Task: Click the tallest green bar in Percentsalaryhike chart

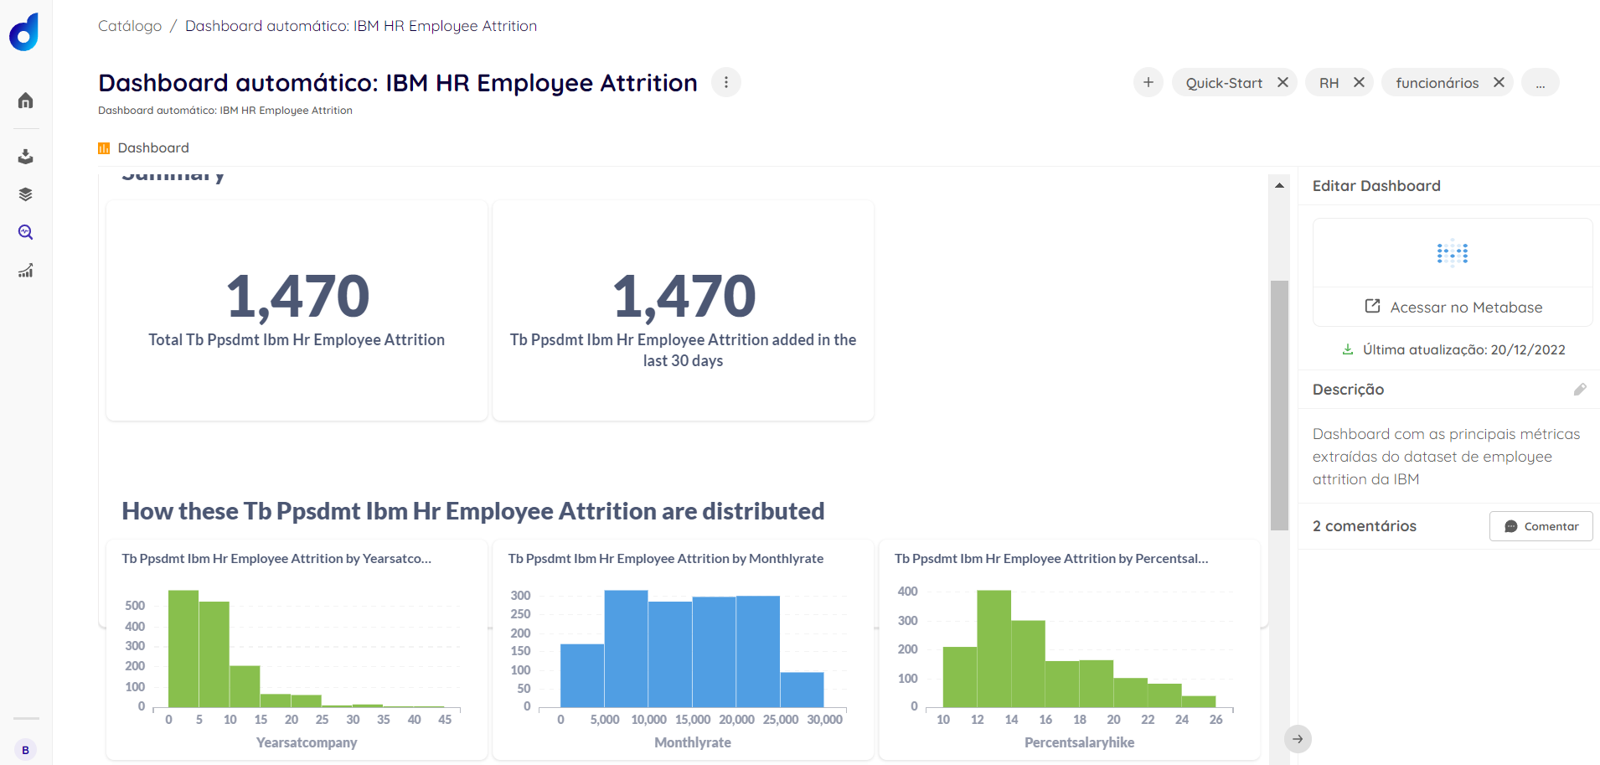Action: pos(994,649)
